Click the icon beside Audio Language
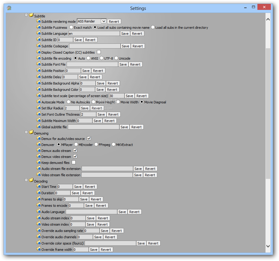The width and height of the screenshot is (279, 261). tap(38, 211)
